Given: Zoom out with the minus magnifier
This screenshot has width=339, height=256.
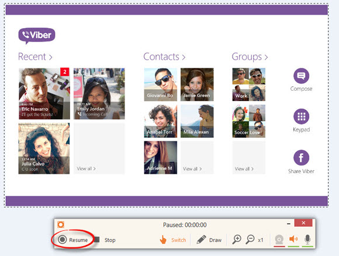Looking at the screenshot, I should pos(250,240).
